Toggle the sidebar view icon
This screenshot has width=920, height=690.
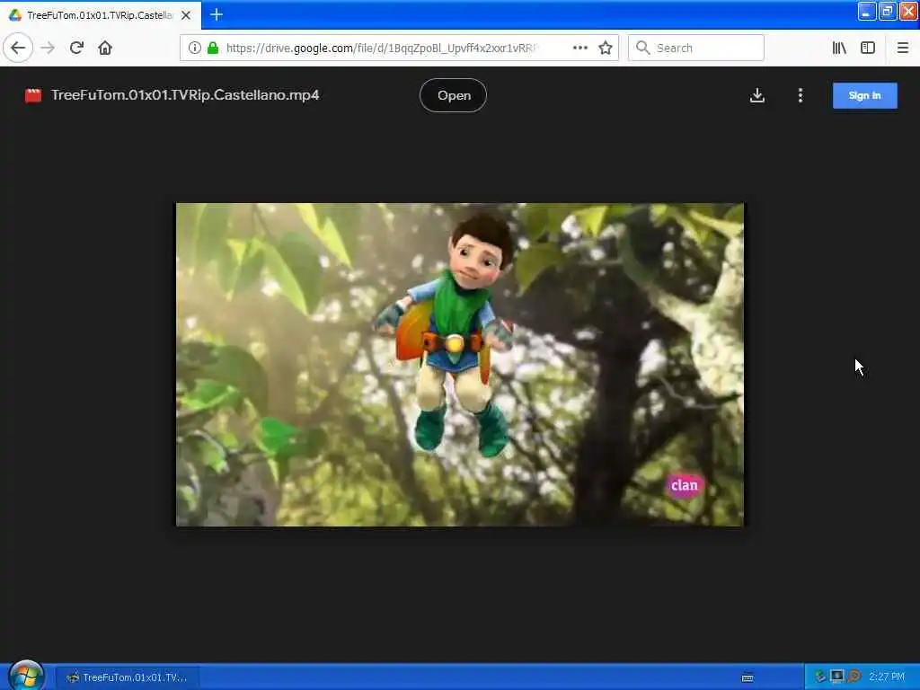(x=868, y=48)
